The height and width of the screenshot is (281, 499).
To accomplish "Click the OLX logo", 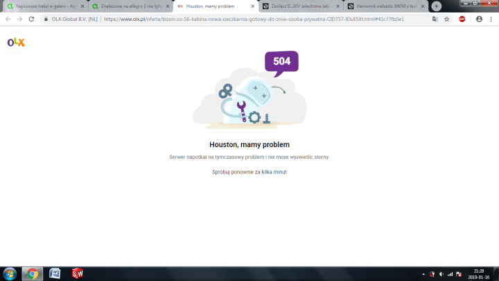I will click(x=16, y=42).
